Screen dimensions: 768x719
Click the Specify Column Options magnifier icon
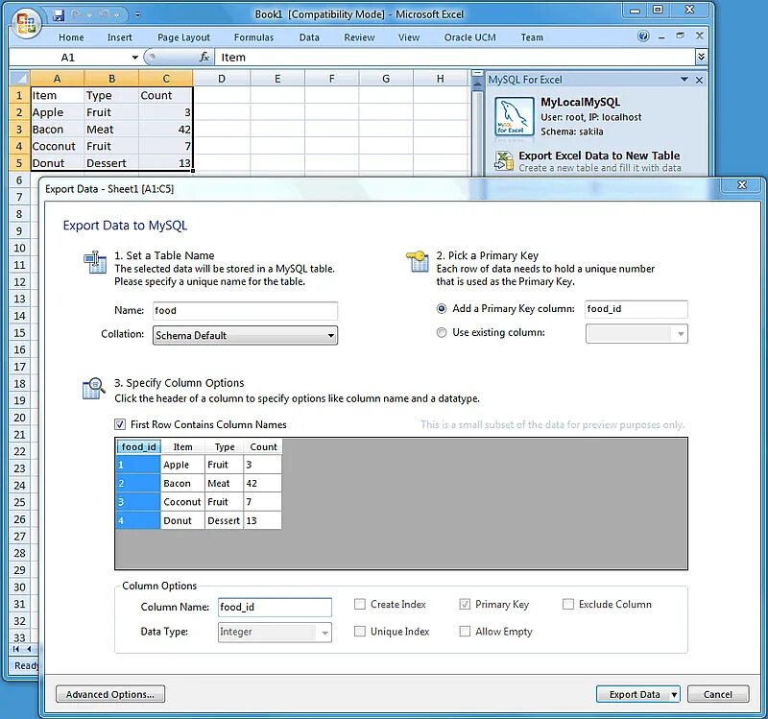[x=93, y=389]
